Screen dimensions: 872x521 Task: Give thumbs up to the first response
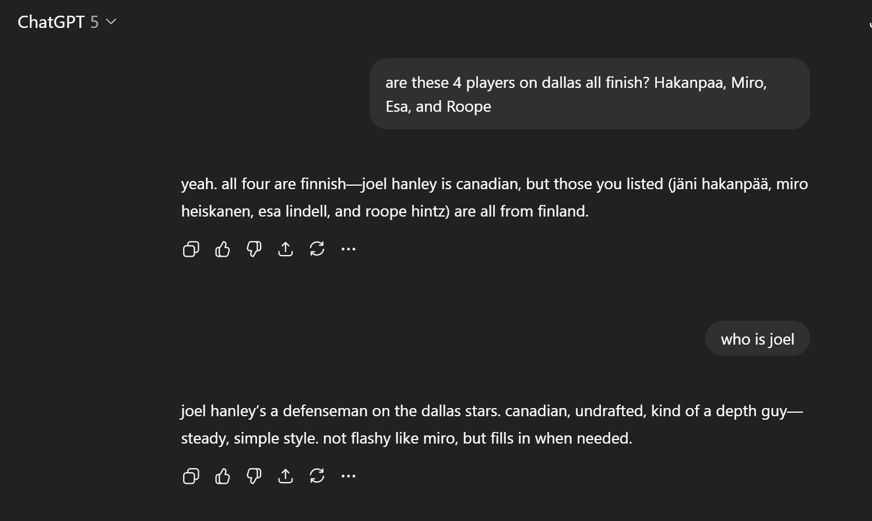tap(223, 249)
